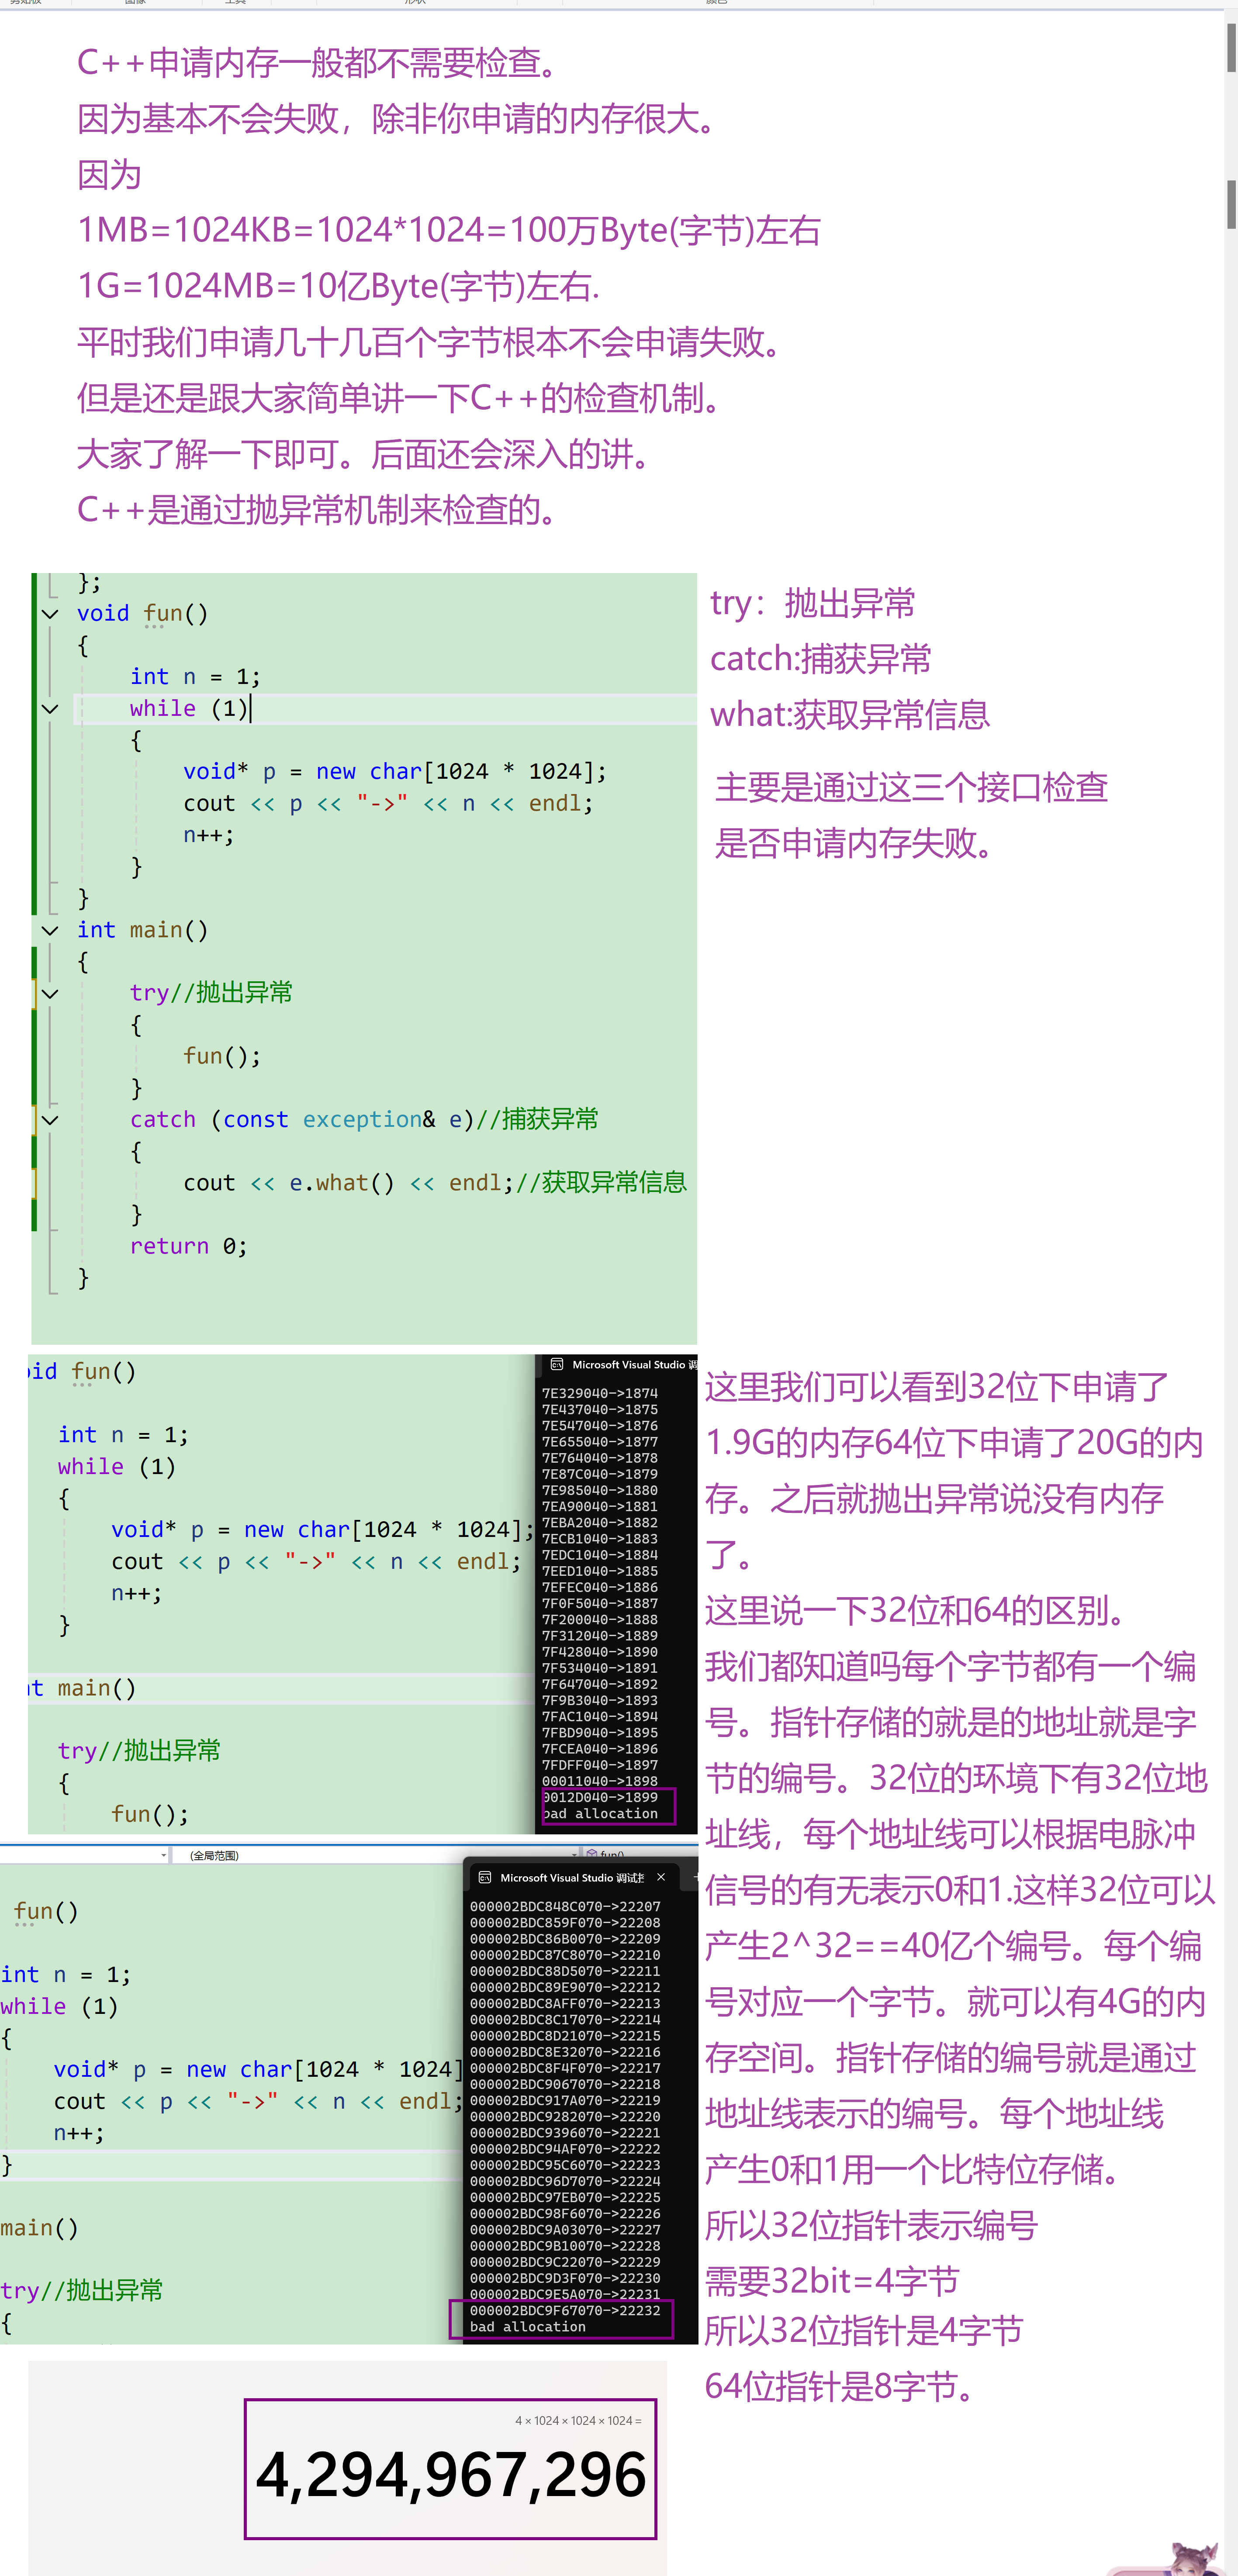This screenshot has width=1238, height=2576.
Task: Click the '000002BDC848C070->22207' console line
Action: (x=565, y=1906)
